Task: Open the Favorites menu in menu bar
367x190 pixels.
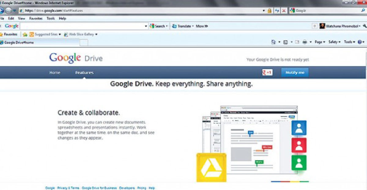Action: pyautogui.click(x=36, y=18)
